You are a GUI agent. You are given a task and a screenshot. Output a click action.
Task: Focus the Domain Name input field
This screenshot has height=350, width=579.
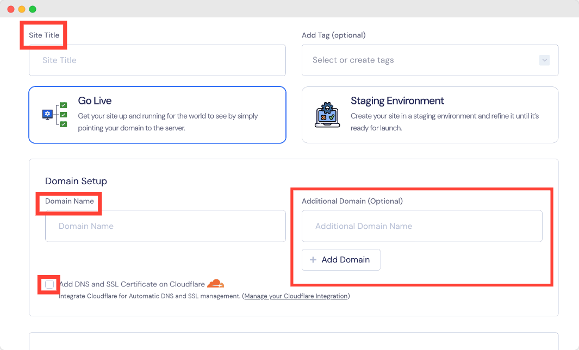tap(165, 226)
